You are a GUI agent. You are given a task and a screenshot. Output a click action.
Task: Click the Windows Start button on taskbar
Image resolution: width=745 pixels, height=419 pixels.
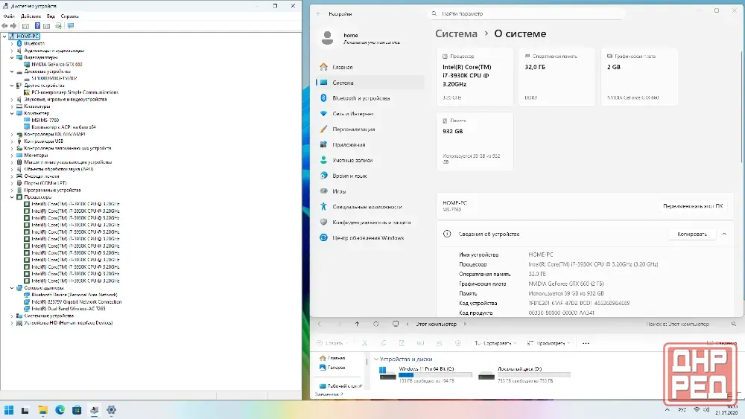[8, 410]
